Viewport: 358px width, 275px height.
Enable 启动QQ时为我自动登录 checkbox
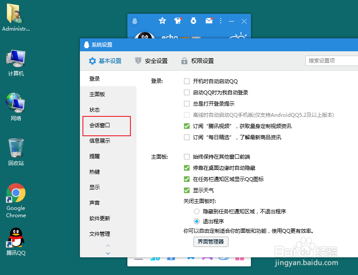187,93
